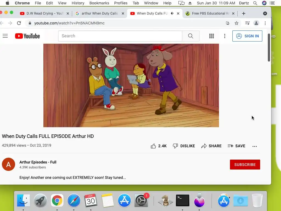View site info via lock icon
Viewport: 281px width, 211px height.
coord(30,23)
